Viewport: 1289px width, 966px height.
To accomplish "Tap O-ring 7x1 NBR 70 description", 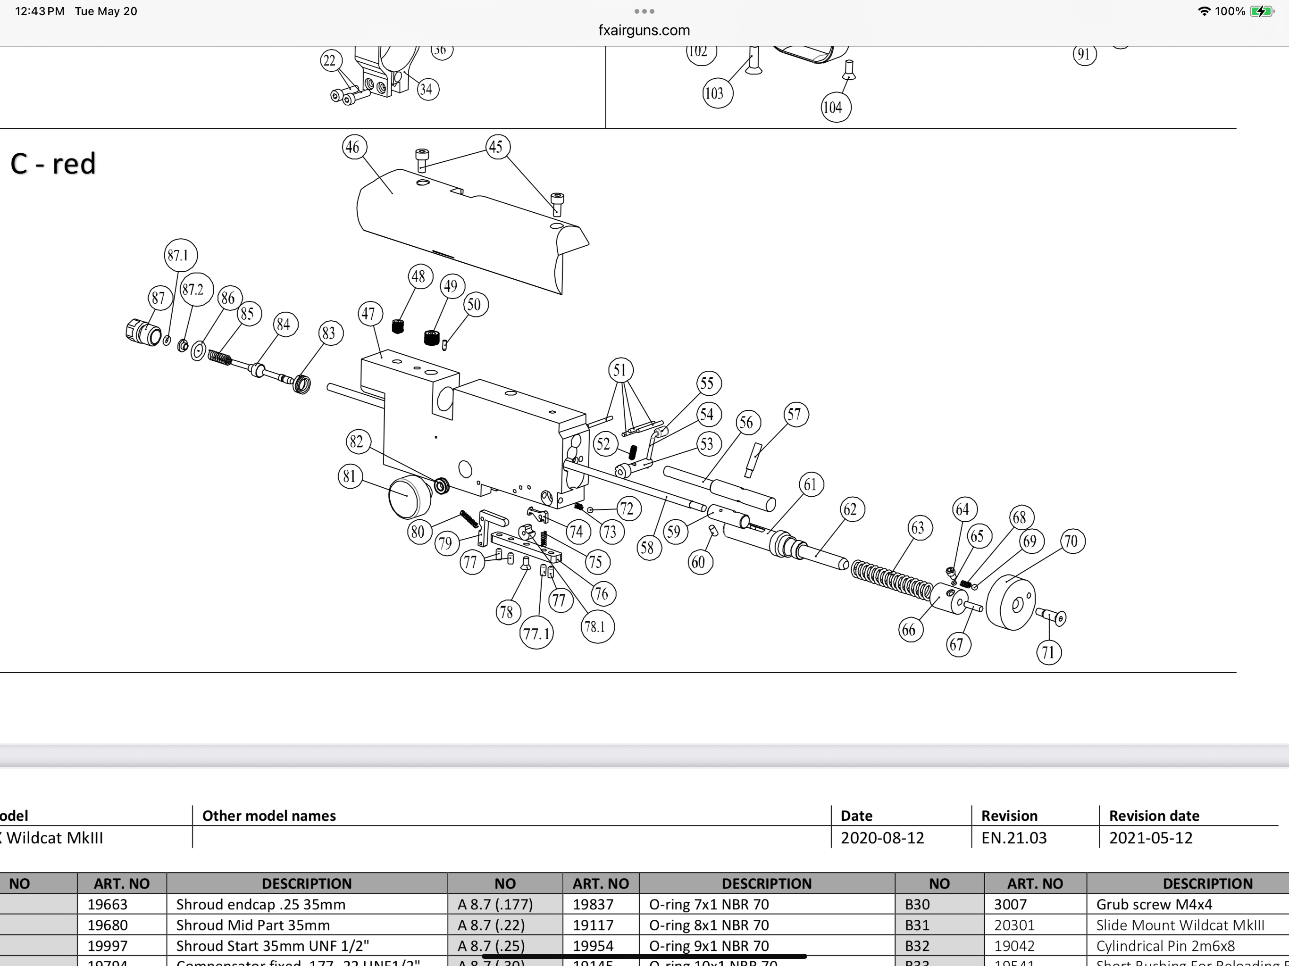I will (x=709, y=904).
